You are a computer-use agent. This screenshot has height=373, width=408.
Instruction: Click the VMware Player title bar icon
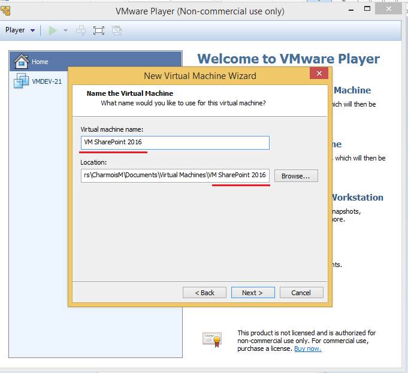[x=5, y=11]
